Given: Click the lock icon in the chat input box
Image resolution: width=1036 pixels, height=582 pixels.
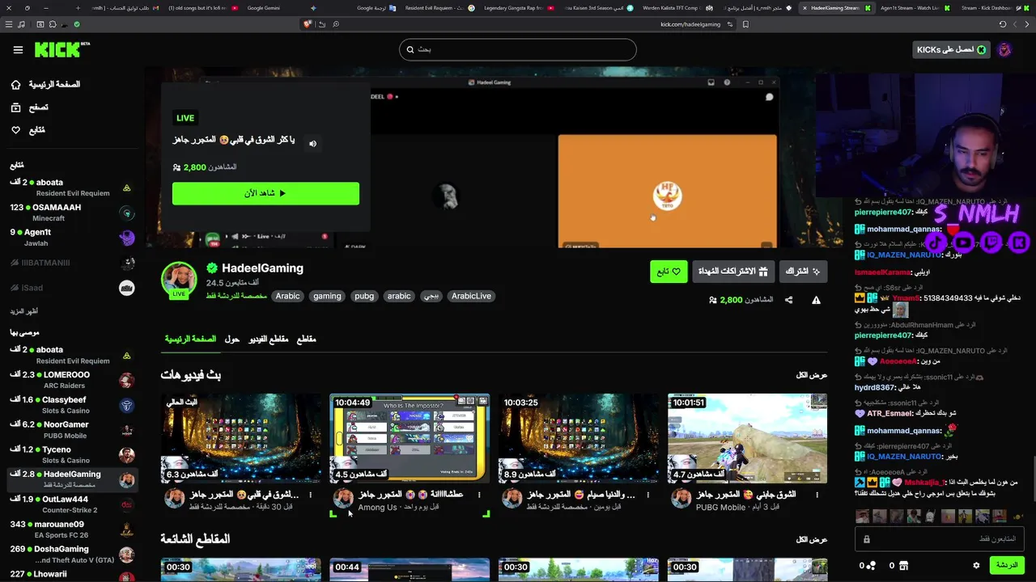Looking at the screenshot, I should [x=867, y=539].
